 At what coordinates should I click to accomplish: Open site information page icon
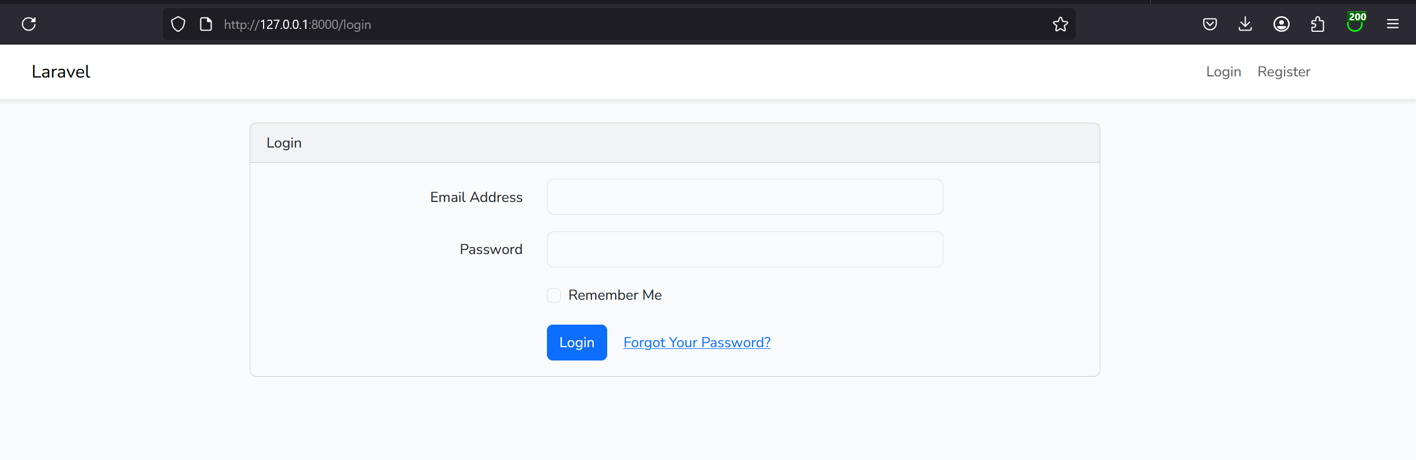pos(206,24)
